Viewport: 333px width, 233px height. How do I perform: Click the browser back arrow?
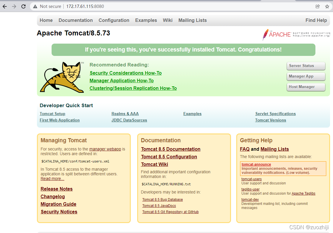coord(5,6)
